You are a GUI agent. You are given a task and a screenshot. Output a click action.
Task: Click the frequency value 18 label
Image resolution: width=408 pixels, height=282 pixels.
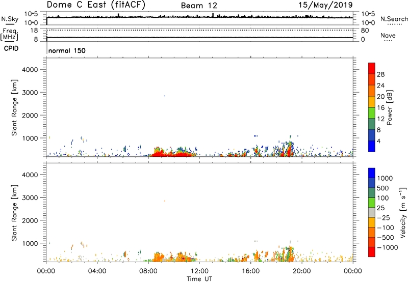pyautogui.click(x=34, y=31)
